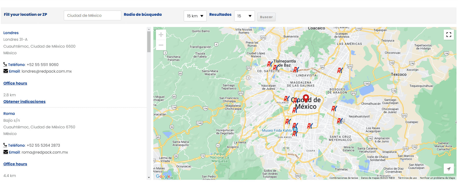
Task: Click the Londres branch name
Action: 11,33
